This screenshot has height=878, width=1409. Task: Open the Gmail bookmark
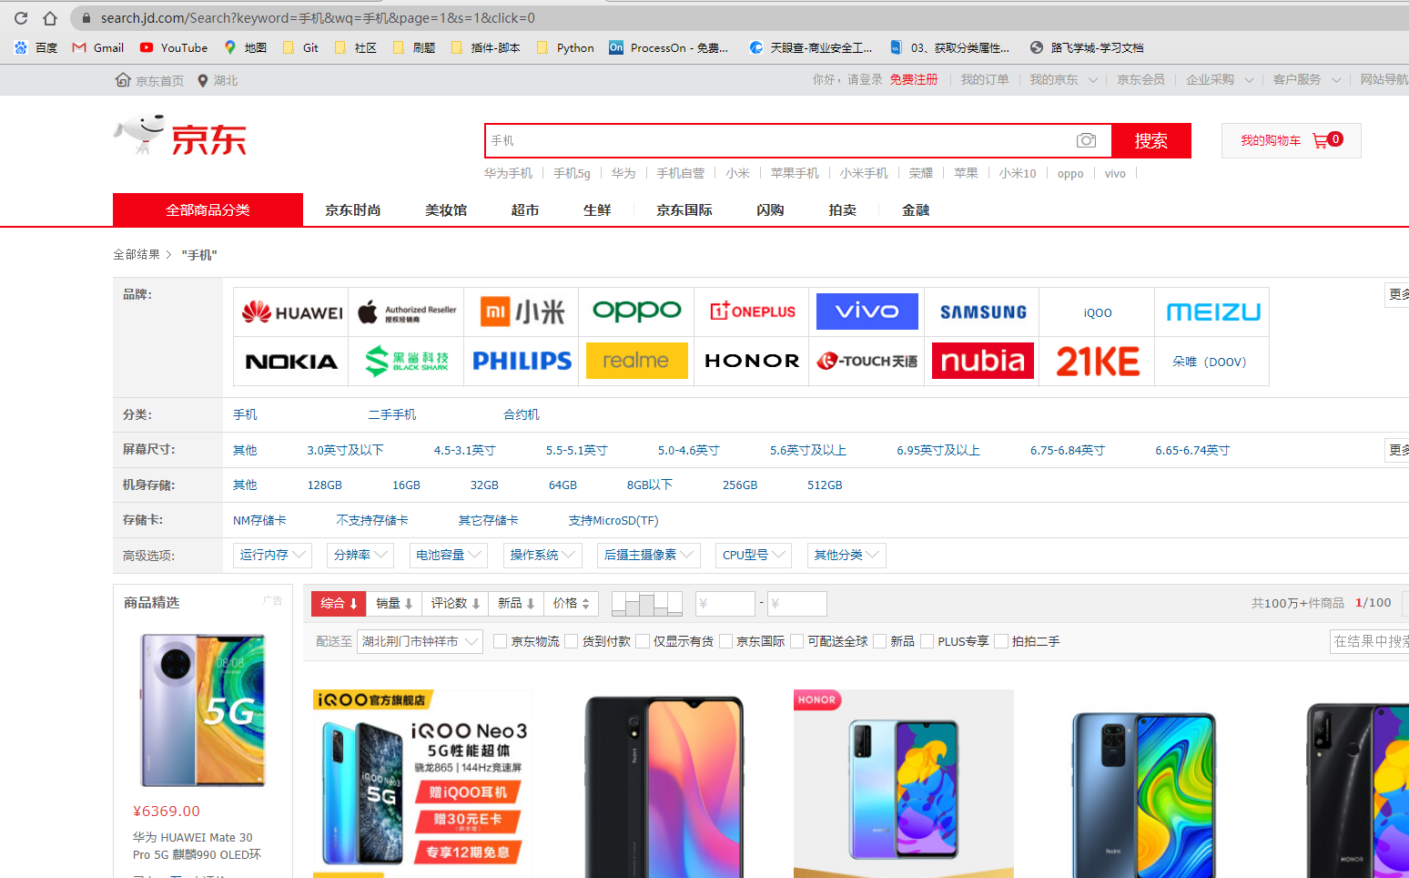click(97, 47)
